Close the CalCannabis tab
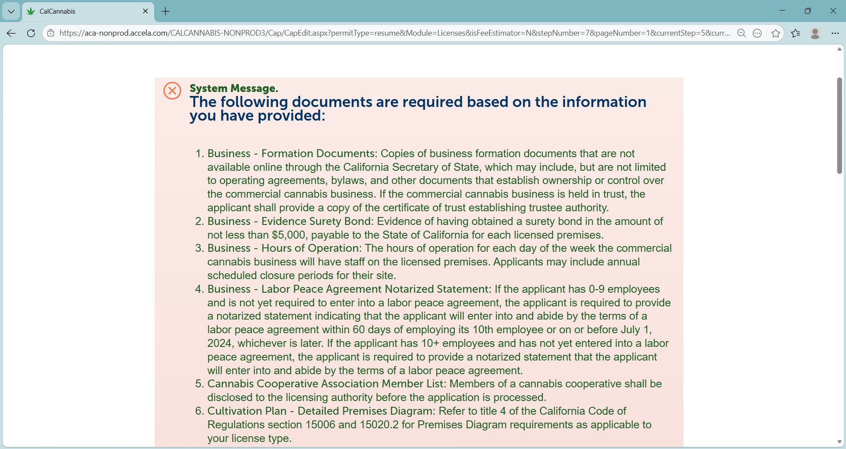This screenshot has height=449, width=846. (x=145, y=11)
